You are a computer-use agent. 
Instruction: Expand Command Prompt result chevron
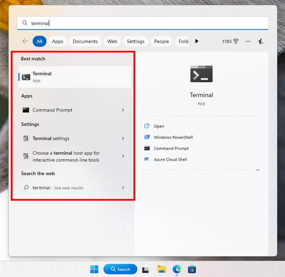pyautogui.click(x=123, y=110)
